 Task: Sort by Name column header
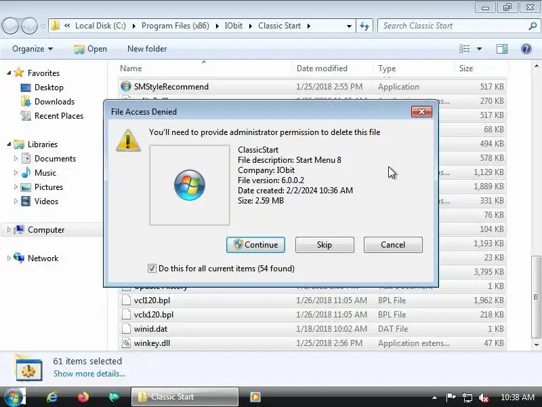[205, 69]
